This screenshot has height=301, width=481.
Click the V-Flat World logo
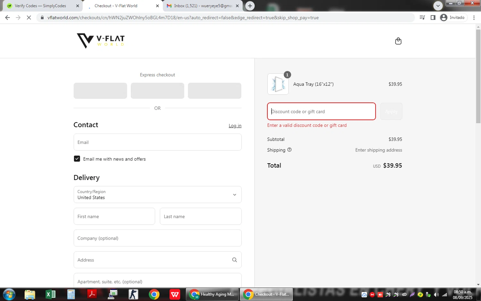tap(101, 41)
